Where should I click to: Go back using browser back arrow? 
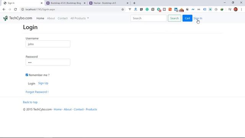tap(4, 9)
